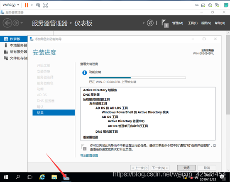Image resolution: width=230 pixels, height=182 pixels.
Task: Open breadcrumb dropdown arrow near refresh
Action: click(144, 23)
